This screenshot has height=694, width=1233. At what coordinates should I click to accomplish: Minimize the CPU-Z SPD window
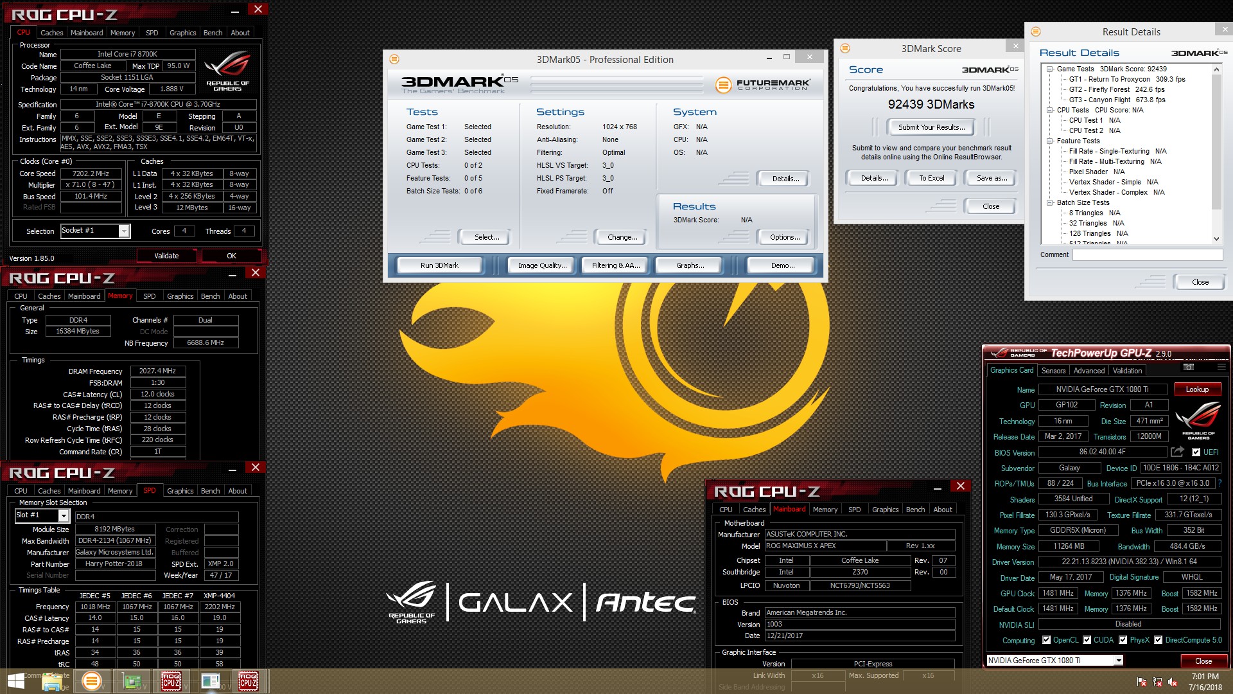(232, 468)
